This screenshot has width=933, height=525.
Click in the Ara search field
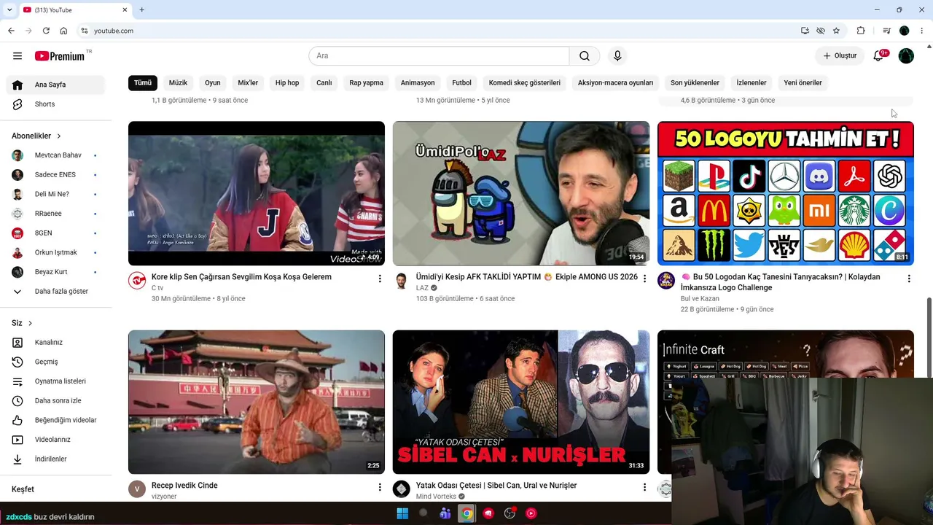pos(439,56)
